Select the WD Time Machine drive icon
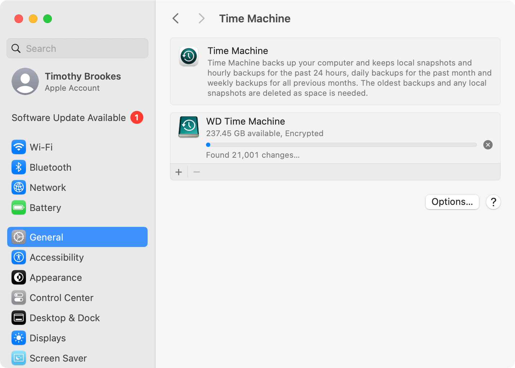The image size is (515, 368). [x=189, y=127]
